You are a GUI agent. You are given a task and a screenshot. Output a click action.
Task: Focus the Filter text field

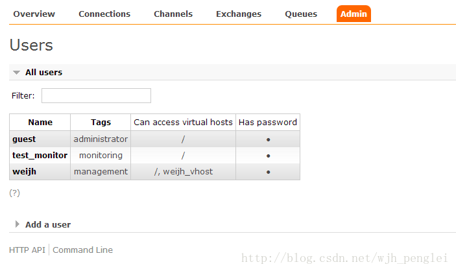[x=96, y=96]
